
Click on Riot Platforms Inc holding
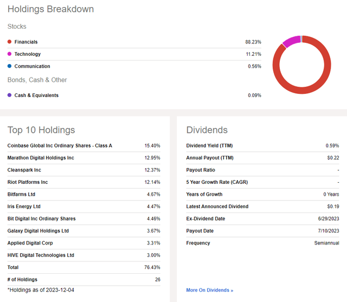(28, 182)
